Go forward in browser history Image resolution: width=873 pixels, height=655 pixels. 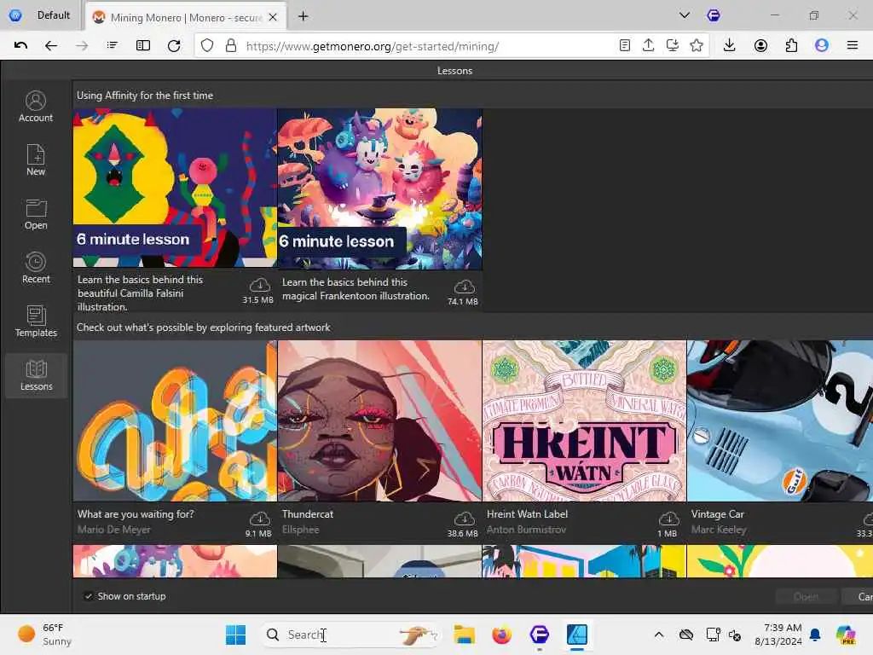(82, 46)
